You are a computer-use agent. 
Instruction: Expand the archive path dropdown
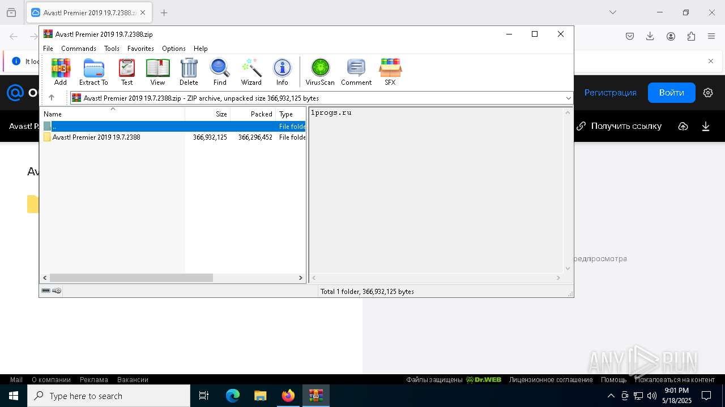coord(568,98)
